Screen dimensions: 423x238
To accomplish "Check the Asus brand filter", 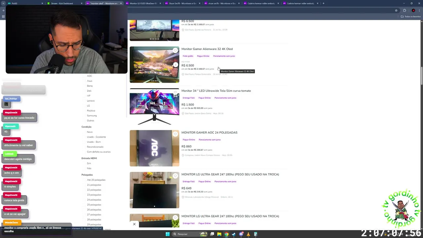I will pyautogui.click(x=90, y=81).
